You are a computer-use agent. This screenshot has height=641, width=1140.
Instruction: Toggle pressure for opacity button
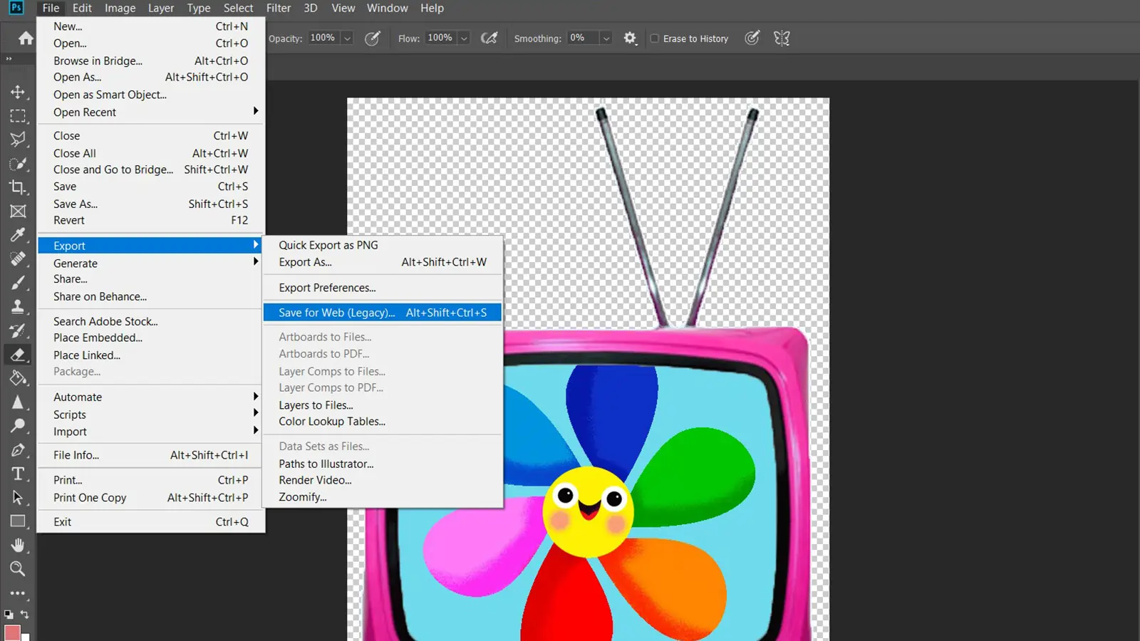click(373, 38)
